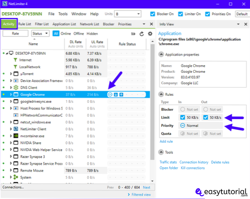The width and height of the screenshot is (250, 199).
Task: Uncheck the Blocker On checkbox
Action: 153,14
